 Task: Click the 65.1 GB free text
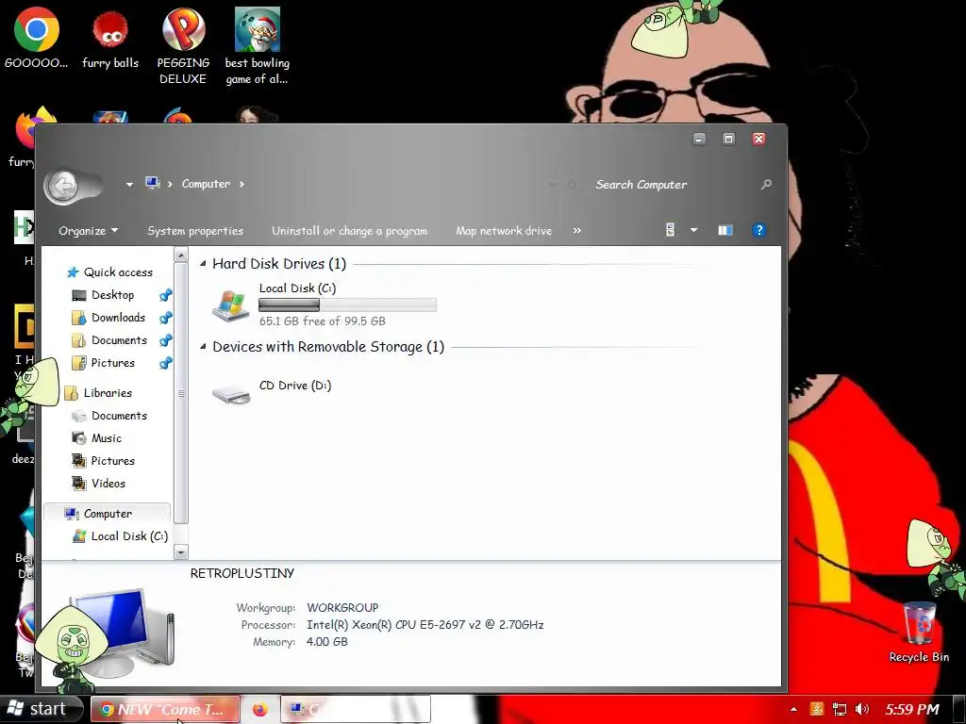point(323,321)
